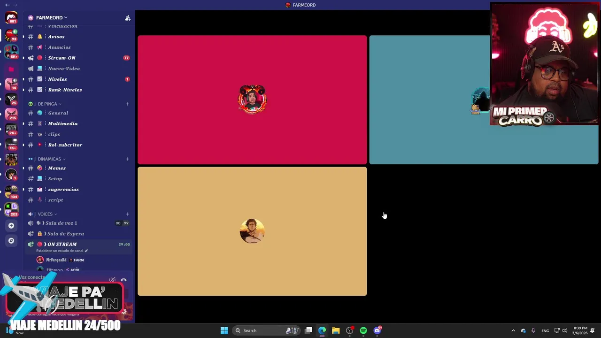Image resolution: width=601 pixels, height=338 pixels.
Task: Open the clips channel
Action: click(78, 134)
